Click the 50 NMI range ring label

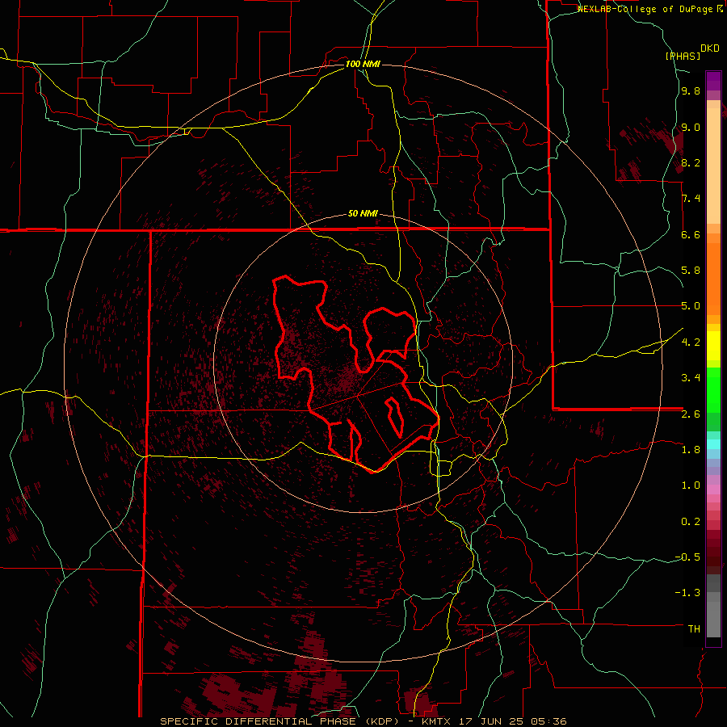click(363, 214)
